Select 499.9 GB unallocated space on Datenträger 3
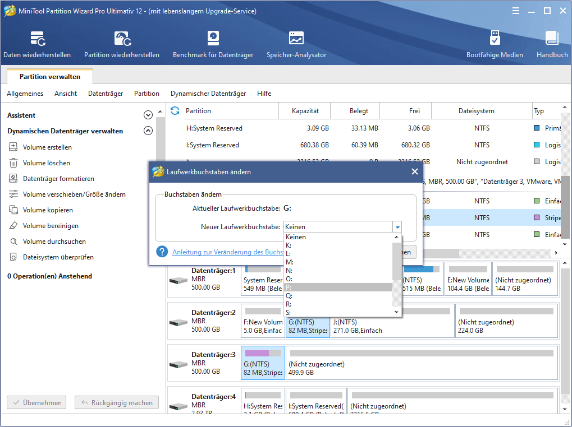572x427 pixels. click(x=422, y=363)
